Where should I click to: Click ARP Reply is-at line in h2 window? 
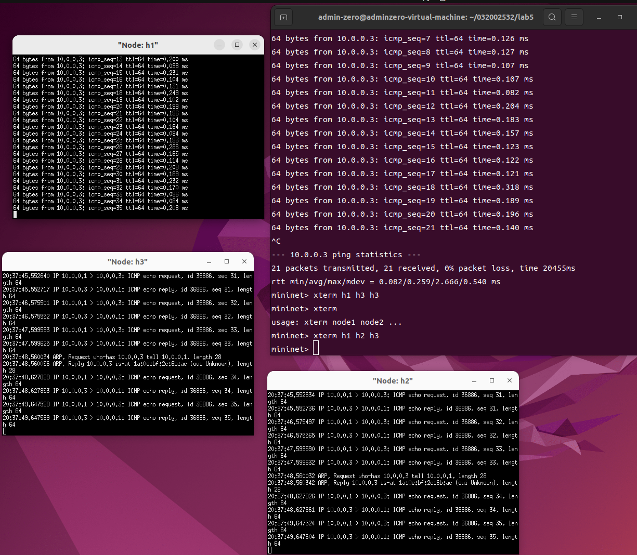[393, 486]
